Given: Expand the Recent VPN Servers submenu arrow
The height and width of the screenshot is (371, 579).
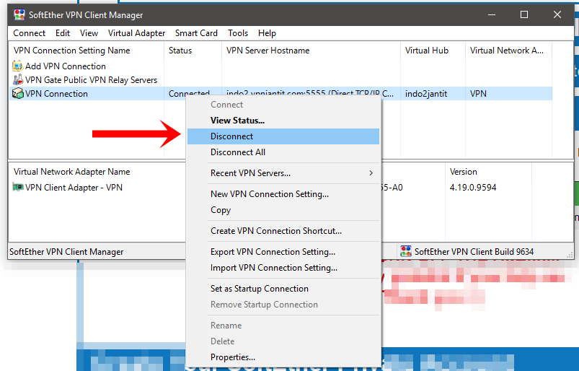Looking at the screenshot, I should (371, 173).
